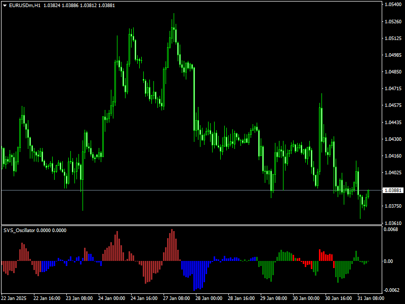
Task: Click the 22 Jan 2025 time label
Action: coord(14,298)
